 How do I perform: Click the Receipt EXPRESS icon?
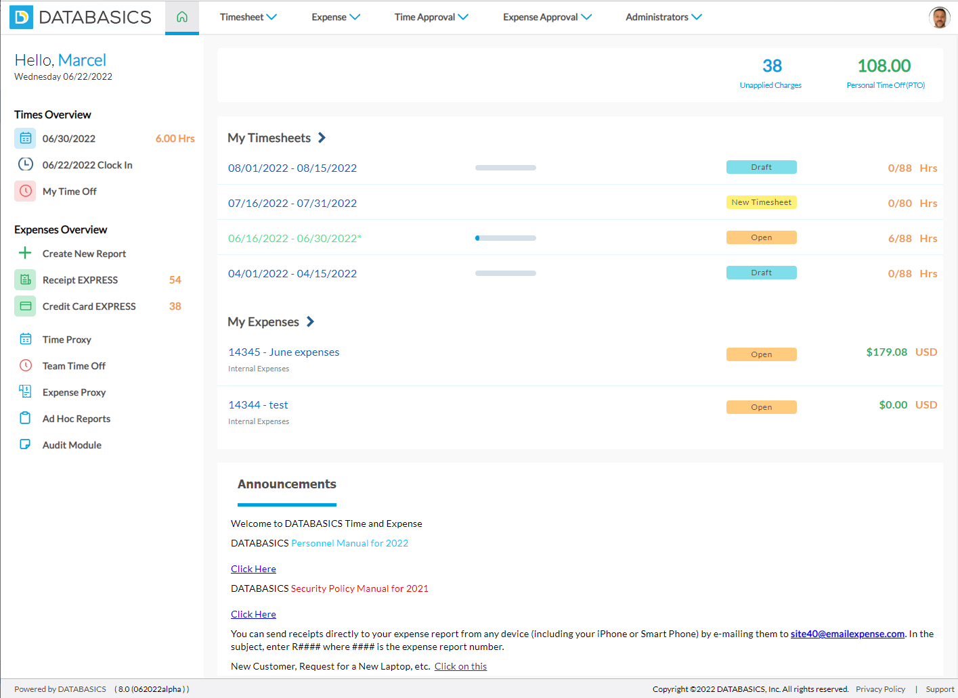[25, 279]
